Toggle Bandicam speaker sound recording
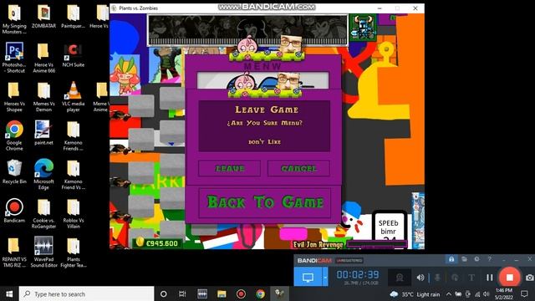The image size is (535, 301). (420, 278)
